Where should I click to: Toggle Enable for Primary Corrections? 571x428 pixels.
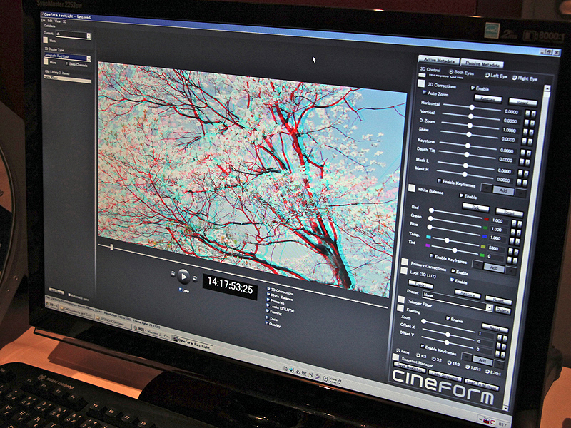pos(453,271)
